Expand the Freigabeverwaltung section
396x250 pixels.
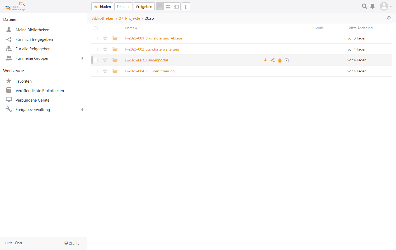click(x=82, y=110)
